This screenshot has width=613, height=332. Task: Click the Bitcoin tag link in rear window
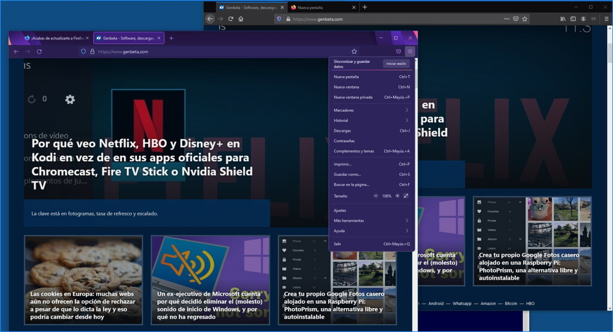pyautogui.click(x=511, y=303)
